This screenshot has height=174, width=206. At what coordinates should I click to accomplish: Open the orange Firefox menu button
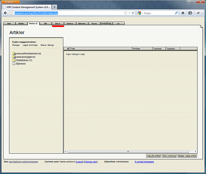click(x=10, y=2)
